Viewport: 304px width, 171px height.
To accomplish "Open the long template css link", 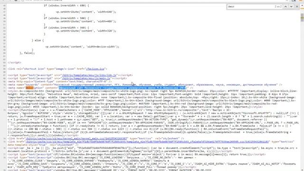I will point(147,142).
